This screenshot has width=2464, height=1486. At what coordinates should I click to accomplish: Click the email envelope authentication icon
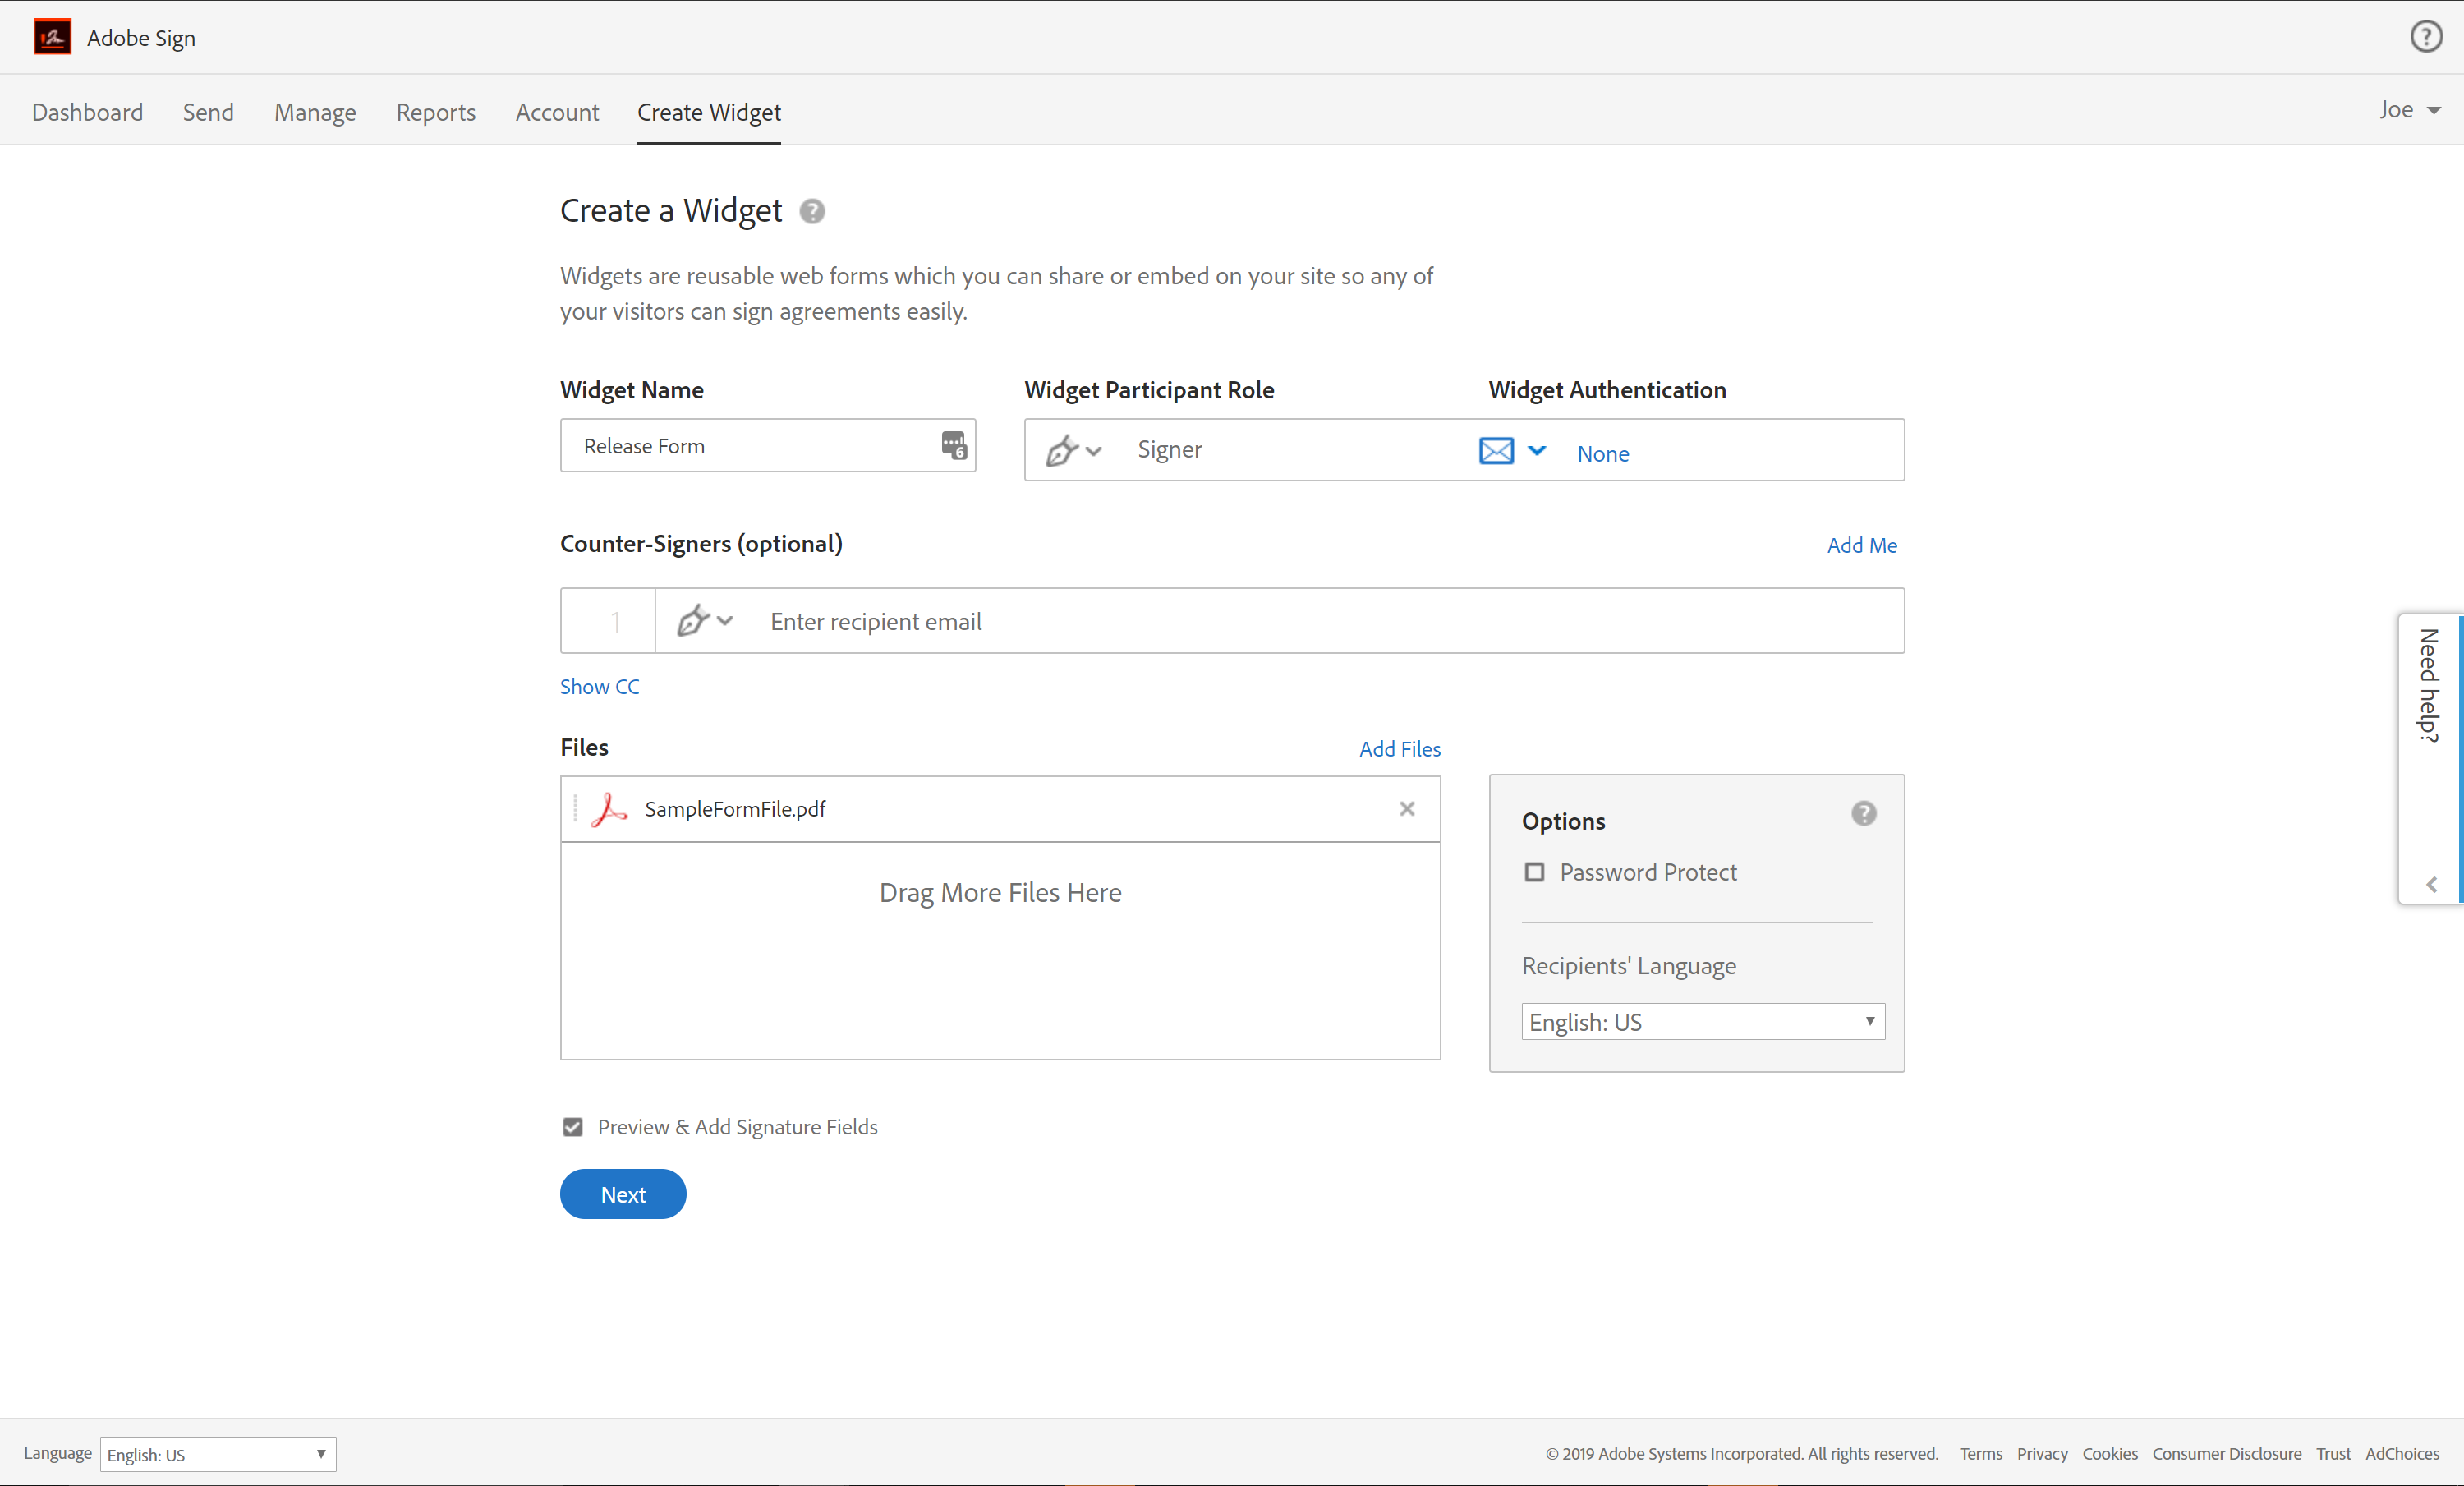pyautogui.click(x=1496, y=451)
